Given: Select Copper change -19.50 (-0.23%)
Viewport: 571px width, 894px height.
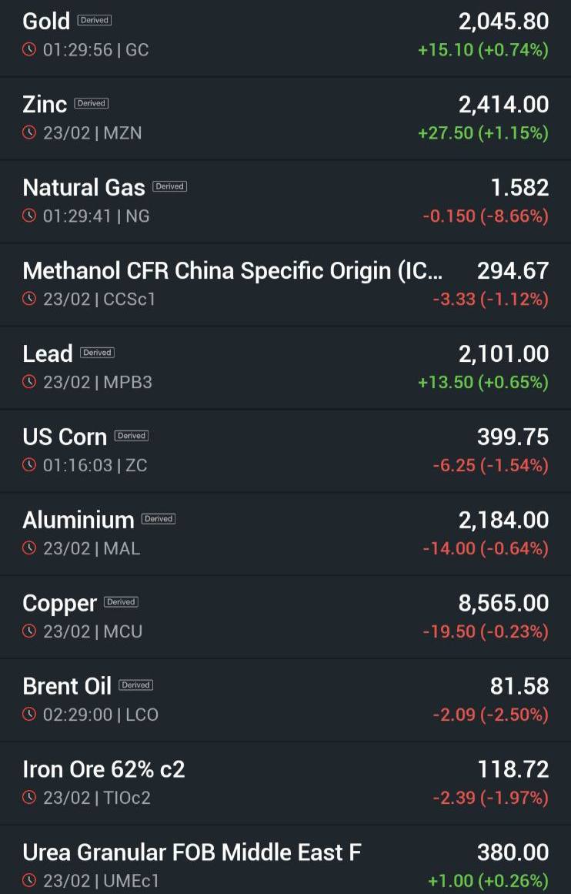Looking at the screenshot, I should (486, 631).
